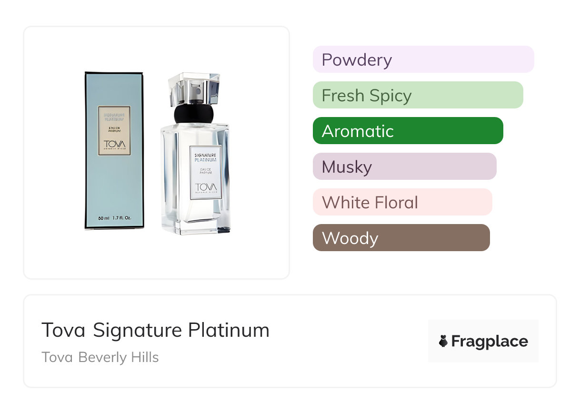580x411 pixels.
Task: Click the Fragplace brand name text
Action: click(x=490, y=341)
